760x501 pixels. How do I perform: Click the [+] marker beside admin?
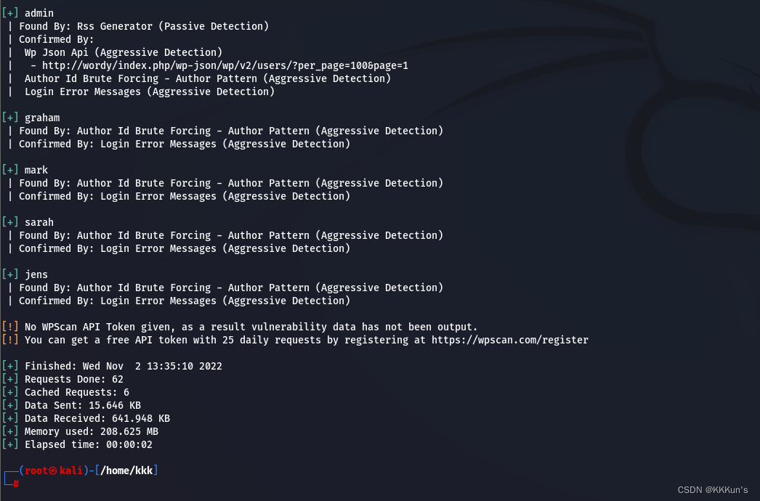click(10, 13)
